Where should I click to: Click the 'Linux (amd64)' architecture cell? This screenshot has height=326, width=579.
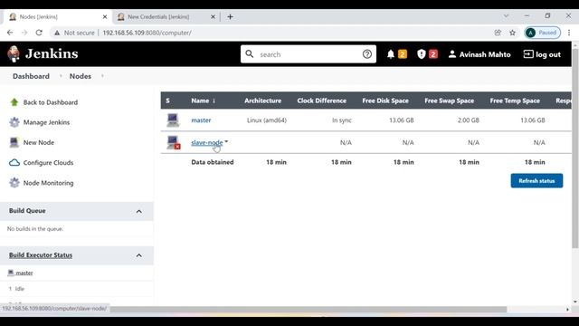[x=267, y=120]
